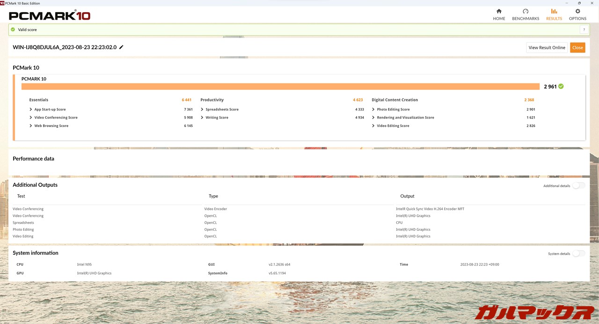Click the Results bar chart icon

click(554, 11)
